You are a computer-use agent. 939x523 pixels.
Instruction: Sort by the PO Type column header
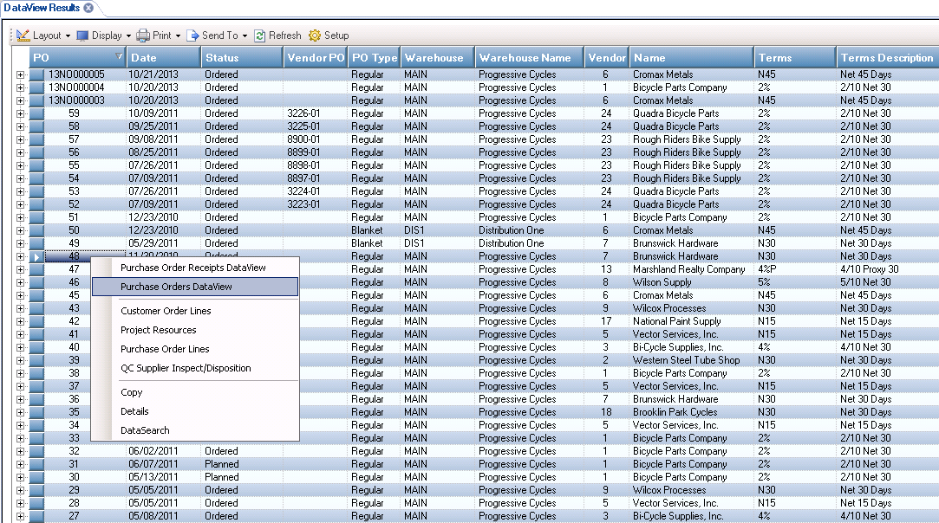[x=374, y=57]
